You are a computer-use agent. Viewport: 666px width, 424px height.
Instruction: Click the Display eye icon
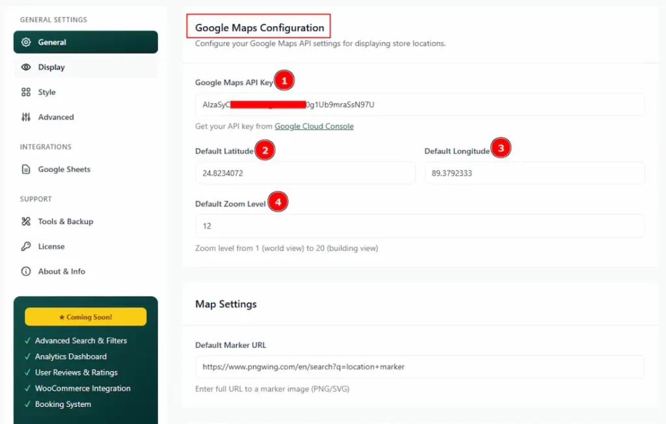(x=26, y=67)
